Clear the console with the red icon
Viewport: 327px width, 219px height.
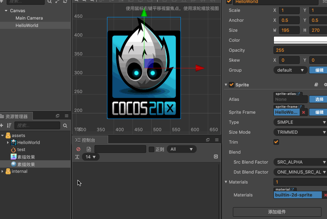[x=78, y=149]
